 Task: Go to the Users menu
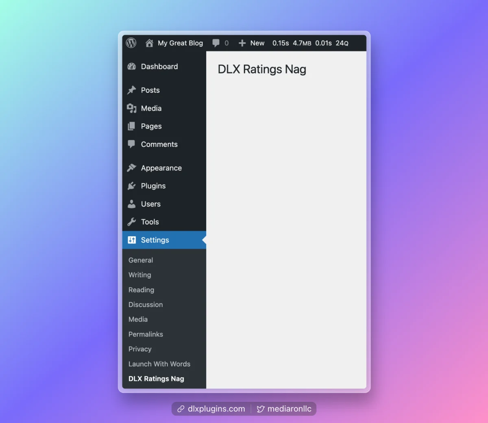coord(164,204)
